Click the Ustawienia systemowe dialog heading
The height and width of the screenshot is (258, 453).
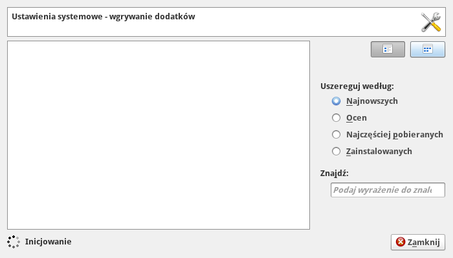click(104, 17)
